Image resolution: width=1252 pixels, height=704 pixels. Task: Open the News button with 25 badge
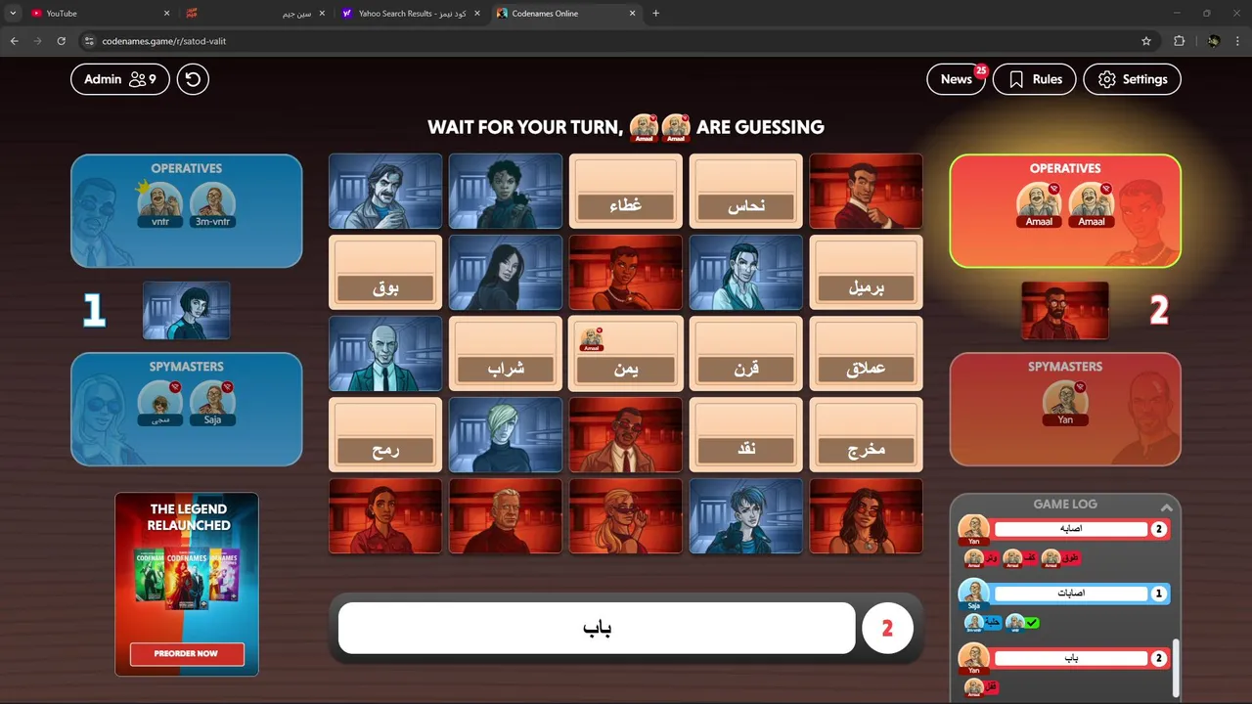pyautogui.click(x=957, y=79)
